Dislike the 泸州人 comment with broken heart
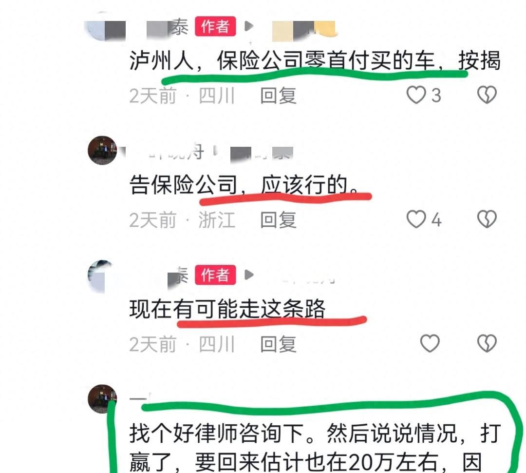526x473 pixels. (x=487, y=95)
